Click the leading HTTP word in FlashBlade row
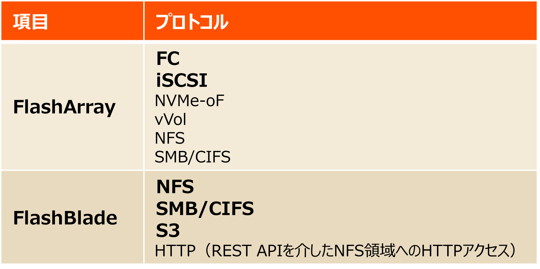Viewport: 540px width, 269px height. (175, 251)
